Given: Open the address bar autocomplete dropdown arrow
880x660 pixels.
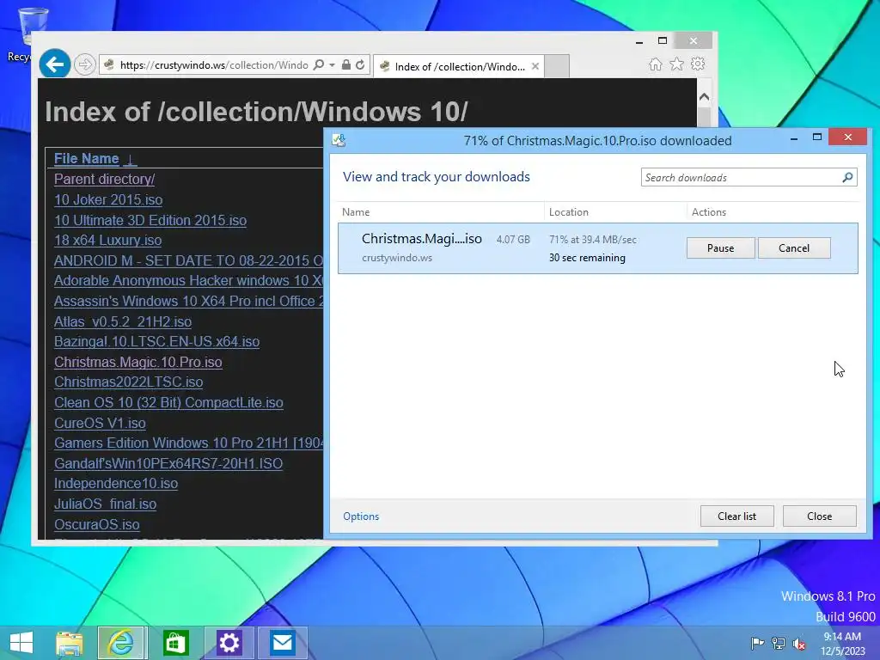Looking at the screenshot, I should click(333, 65).
